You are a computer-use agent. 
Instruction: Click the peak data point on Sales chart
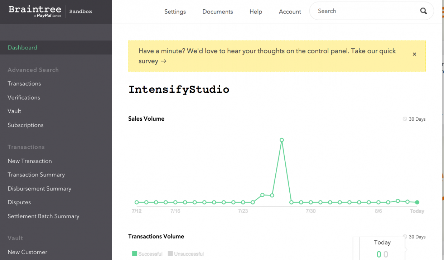pos(282,140)
